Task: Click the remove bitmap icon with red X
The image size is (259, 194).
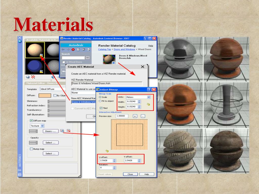Action: pyautogui.click(x=69, y=131)
